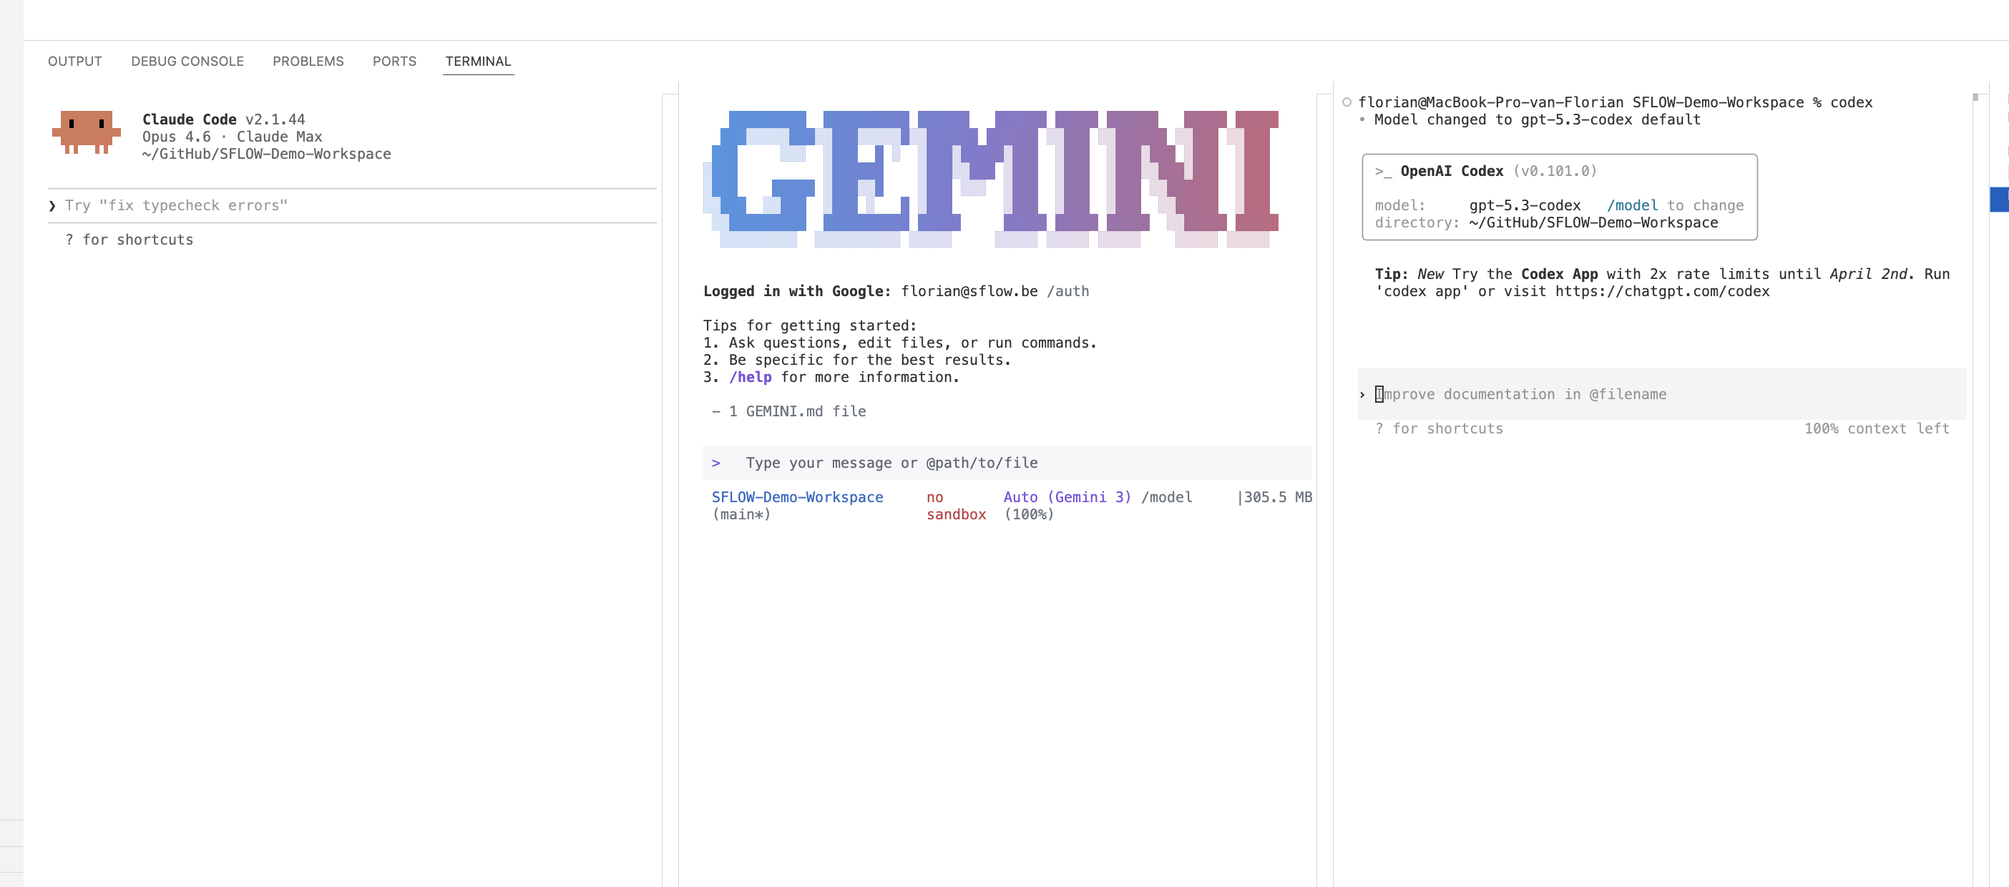Open the DEBUG CONSOLE tab
The image size is (2009, 887).
pos(187,61)
